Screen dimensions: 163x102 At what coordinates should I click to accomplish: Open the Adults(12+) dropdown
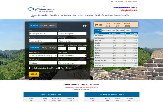[x=62, y=48]
